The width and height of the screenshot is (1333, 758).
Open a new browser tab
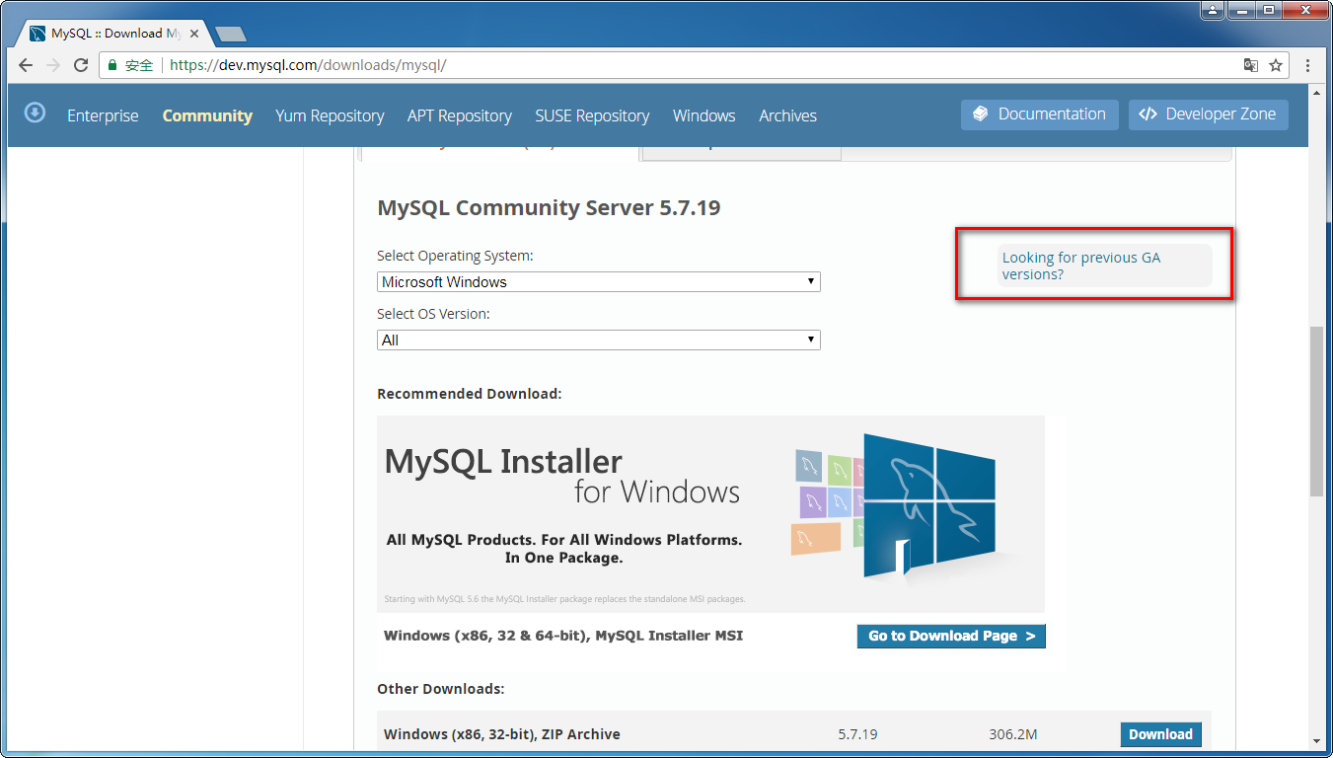230,34
